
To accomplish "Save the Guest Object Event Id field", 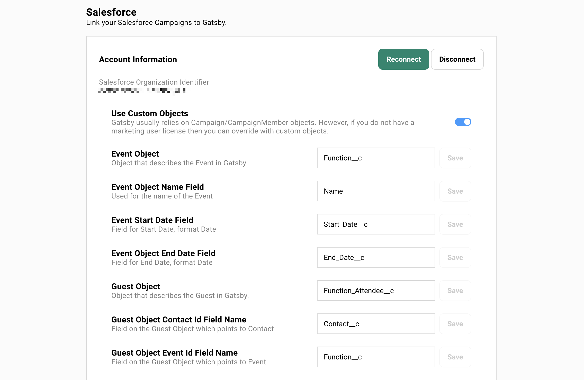I will 455,357.
